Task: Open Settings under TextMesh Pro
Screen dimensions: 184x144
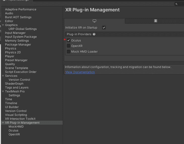Action: click(x=14, y=95)
